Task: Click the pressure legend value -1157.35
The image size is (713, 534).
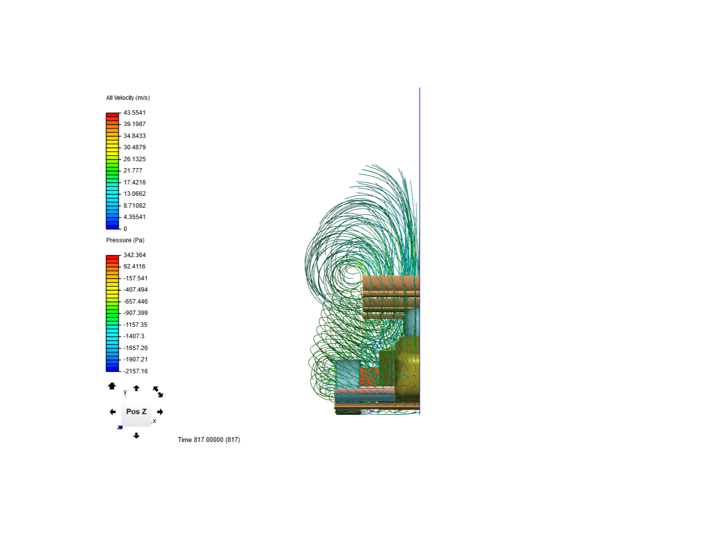Action: point(136,325)
